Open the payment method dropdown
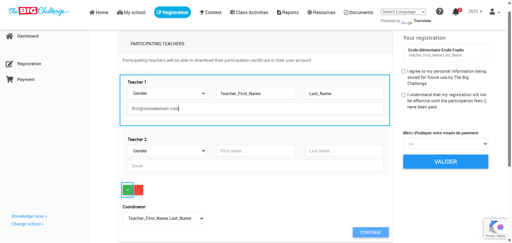The width and height of the screenshot is (512, 243). point(445,144)
